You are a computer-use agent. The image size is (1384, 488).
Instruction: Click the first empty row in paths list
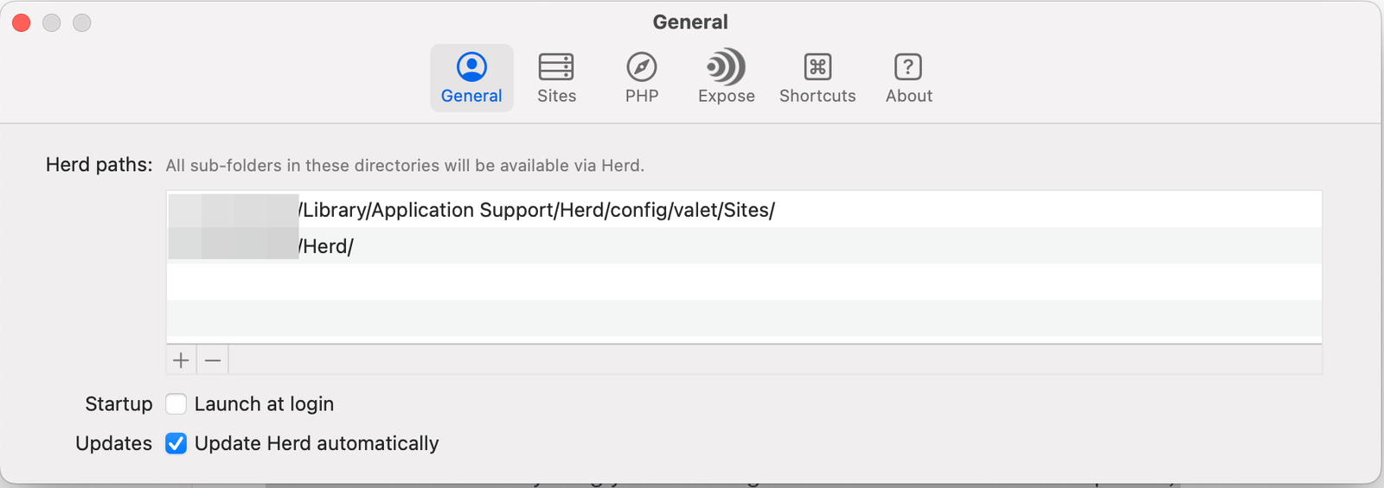tap(744, 282)
